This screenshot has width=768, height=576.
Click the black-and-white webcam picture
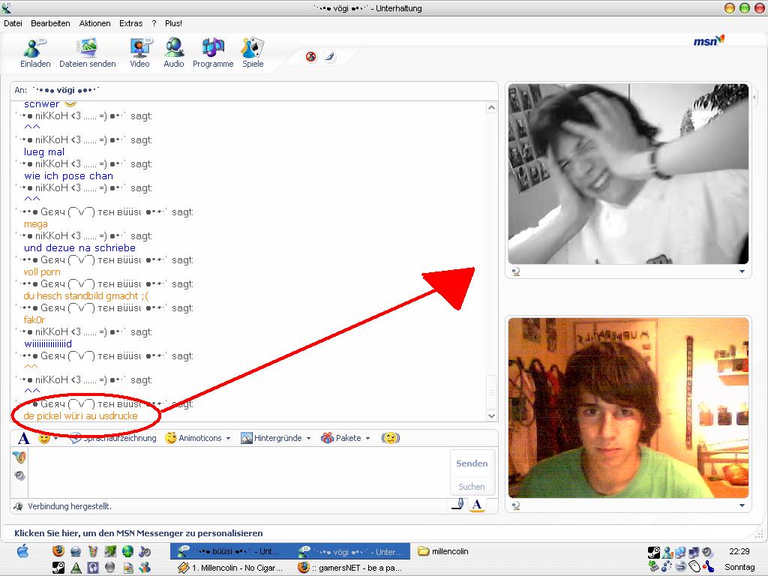point(628,174)
